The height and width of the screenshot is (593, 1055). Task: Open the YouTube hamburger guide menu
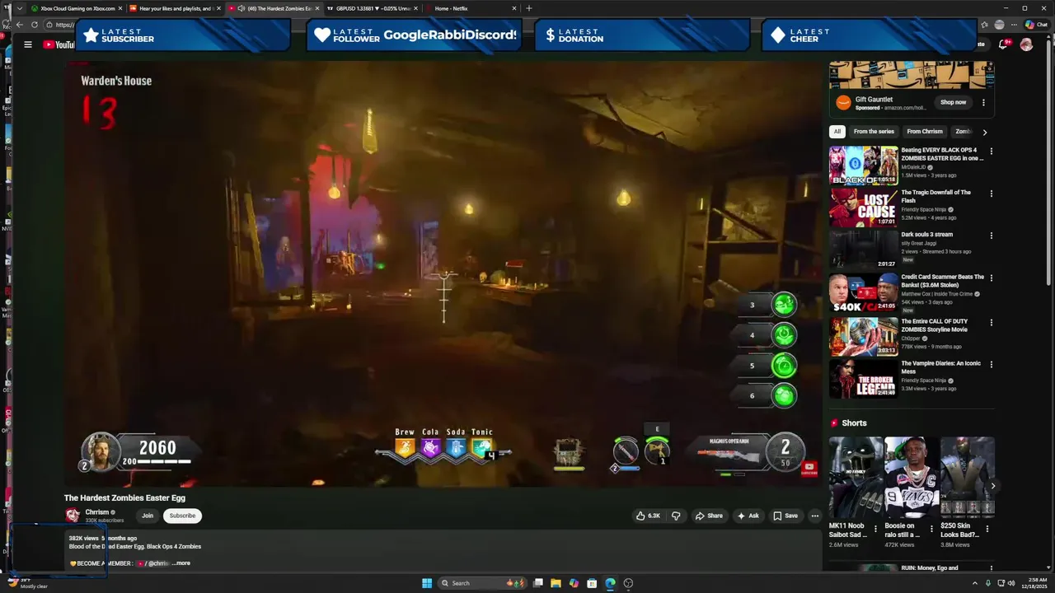point(28,44)
